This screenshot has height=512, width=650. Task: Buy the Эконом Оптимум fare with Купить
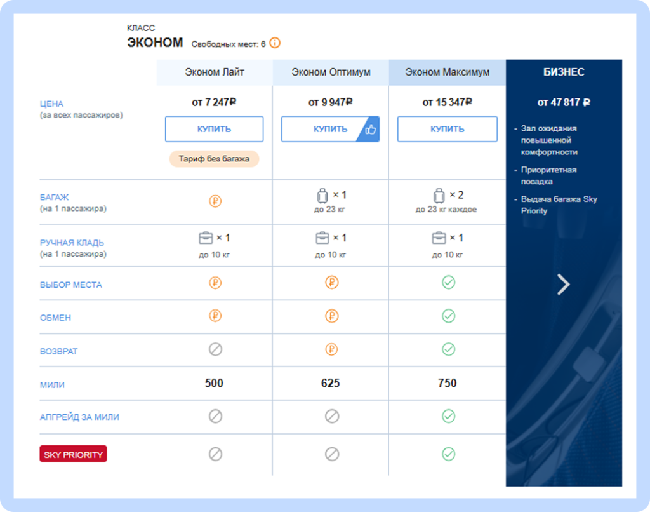click(x=330, y=129)
